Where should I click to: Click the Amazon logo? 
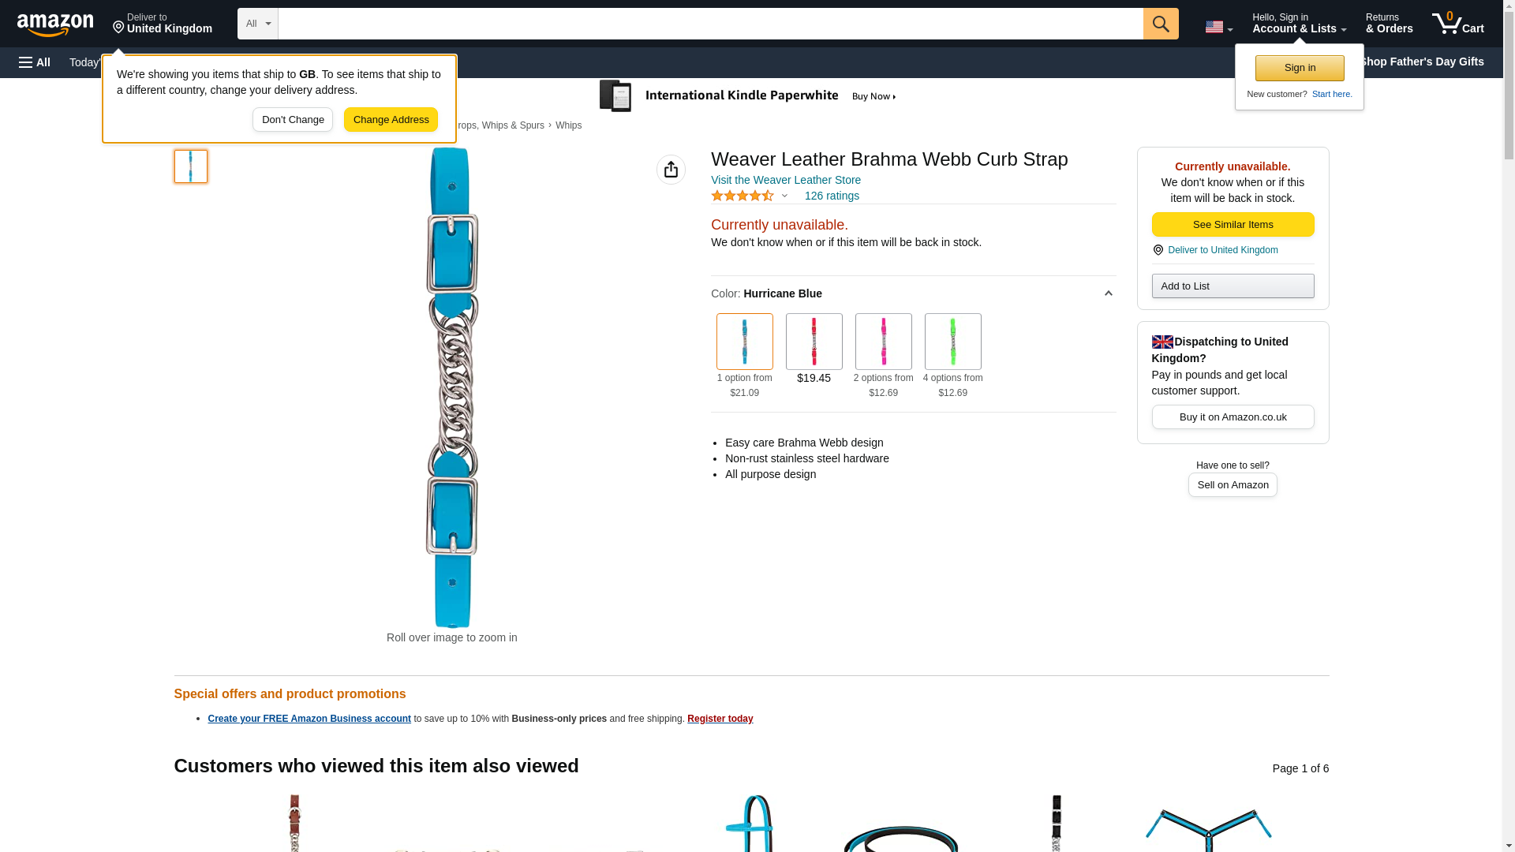click(55, 24)
